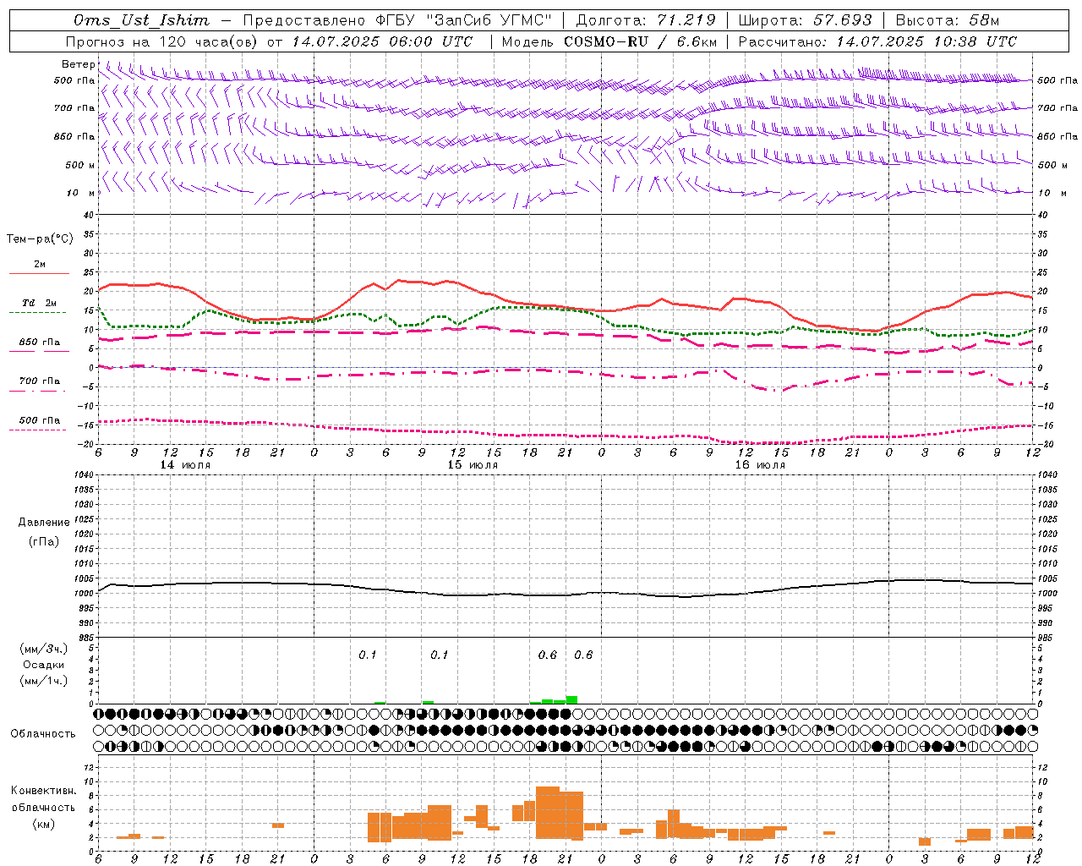Click the 985 value on right pressure axis

click(x=1046, y=639)
